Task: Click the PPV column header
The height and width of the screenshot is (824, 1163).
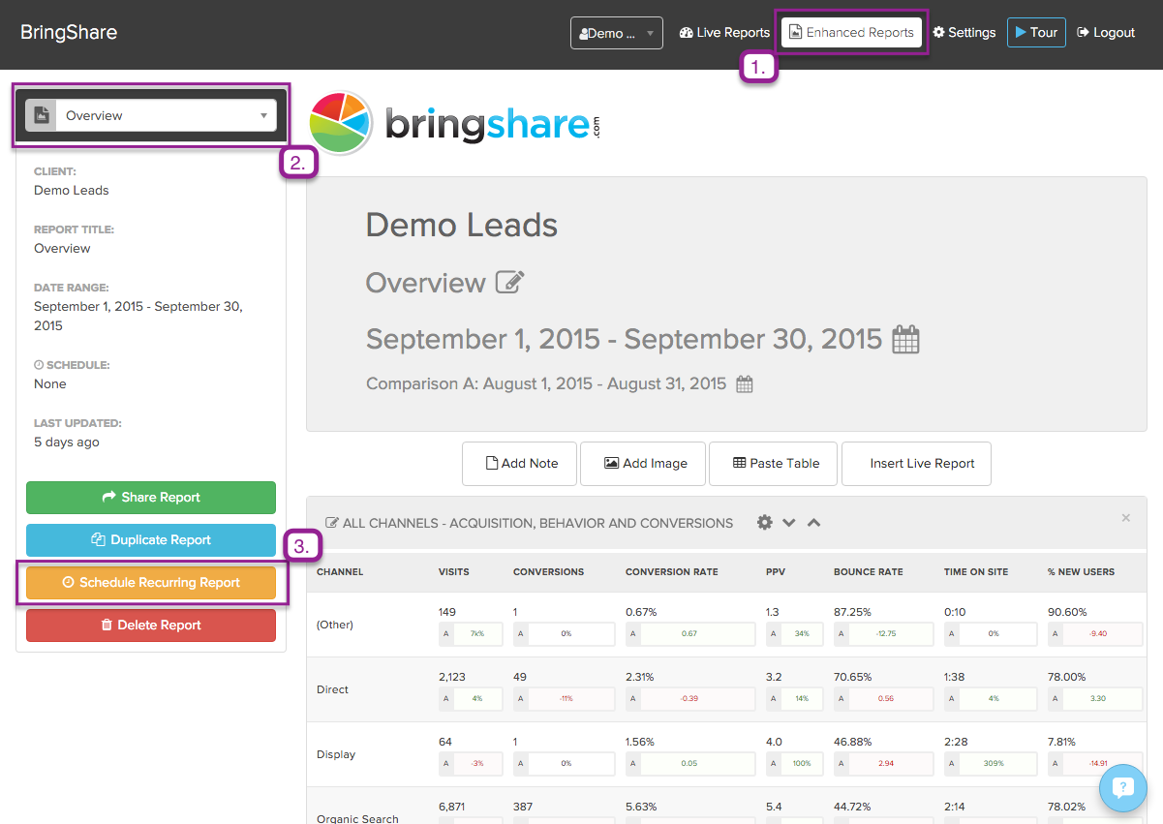Action: (x=776, y=572)
